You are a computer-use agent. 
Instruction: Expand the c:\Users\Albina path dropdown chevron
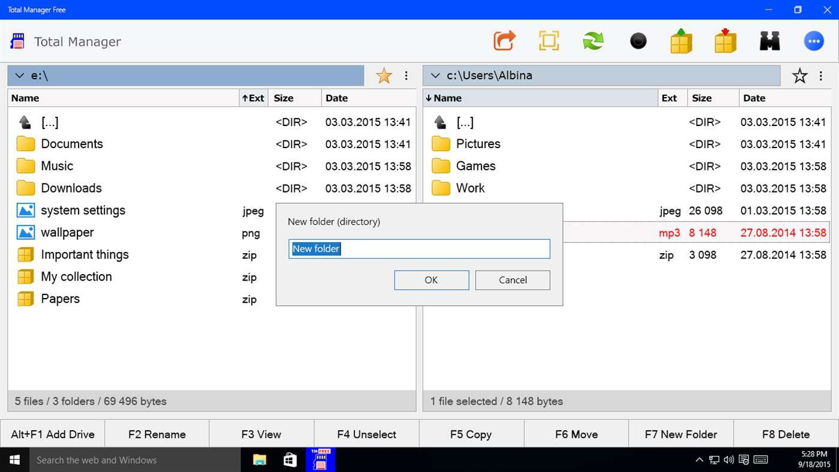pyautogui.click(x=435, y=76)
